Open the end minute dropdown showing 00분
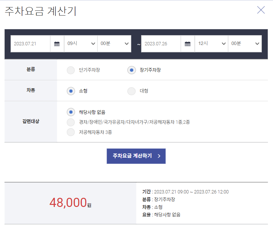The height and width of the screenshot is (235, 273). coord(245,43)
